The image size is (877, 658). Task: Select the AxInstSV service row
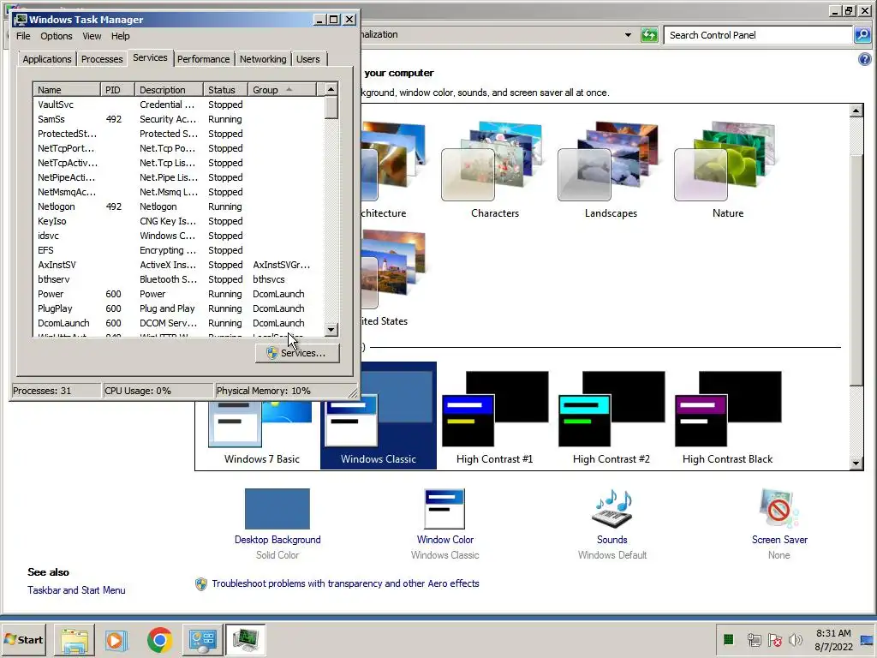pyautogui.click(x=178, y=265)
